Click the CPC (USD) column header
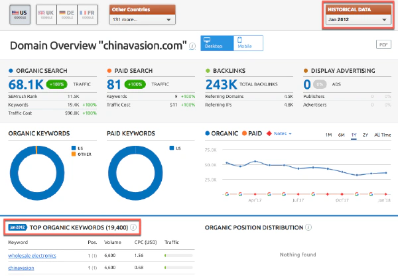This screenshot has width=398, height=277. [145, 243]
